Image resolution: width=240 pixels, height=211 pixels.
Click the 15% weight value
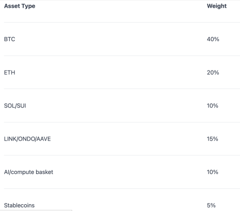tap(212, 139)
